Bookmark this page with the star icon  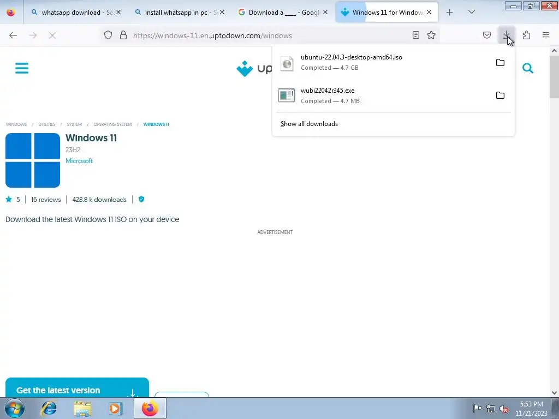click(x=431, y=35)
